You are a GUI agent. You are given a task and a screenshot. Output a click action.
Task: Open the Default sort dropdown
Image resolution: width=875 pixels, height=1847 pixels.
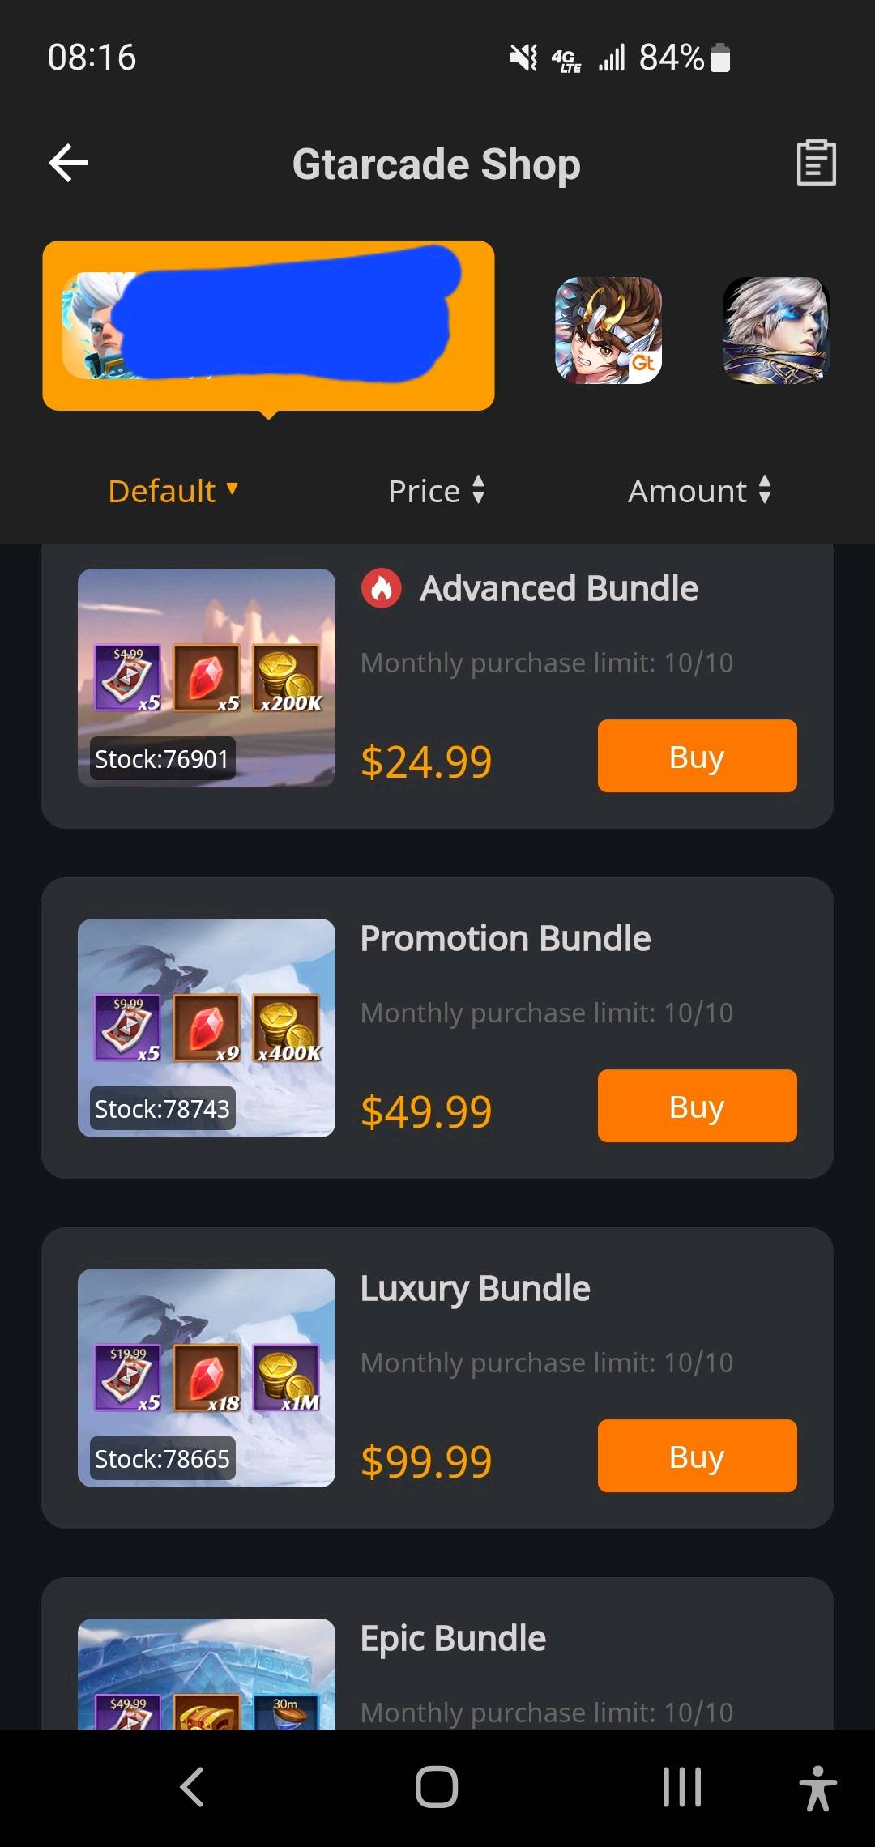pyautogui.click(x=173, y=491)
